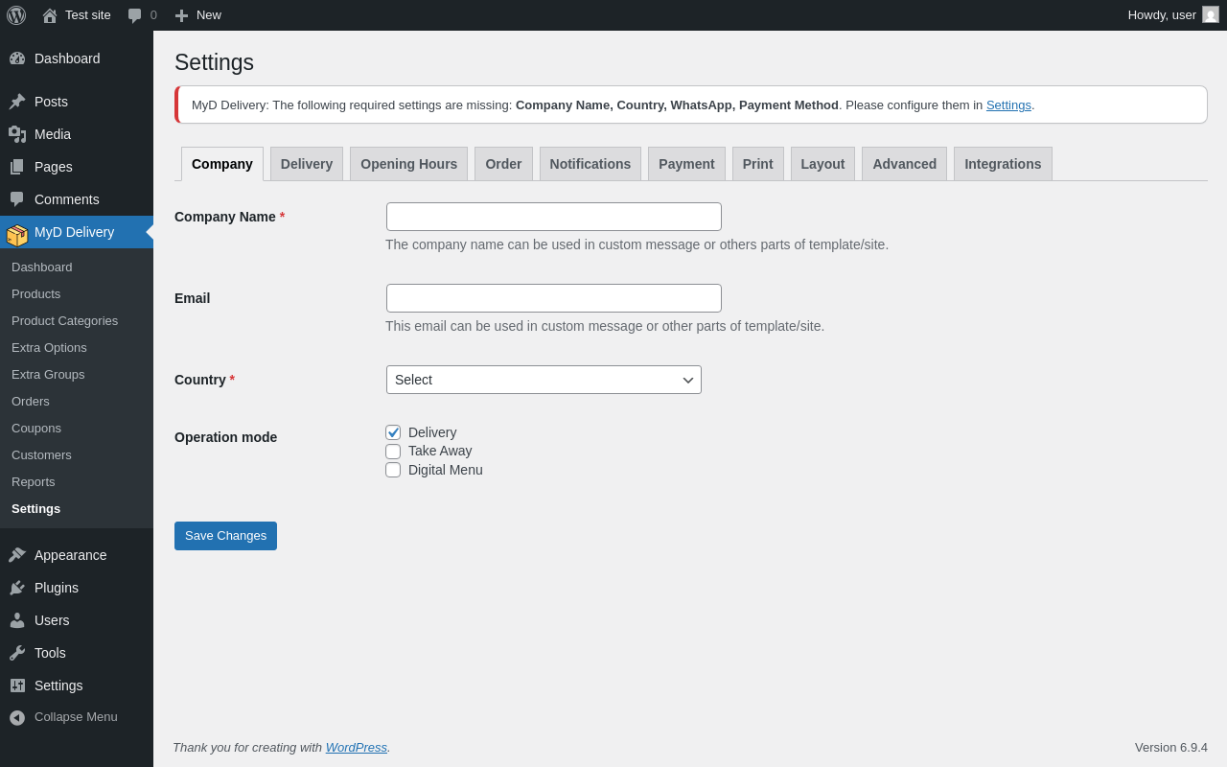Click the New plus icon
The height and width of the screenshot is (767, 1227).
click(181, 15)
